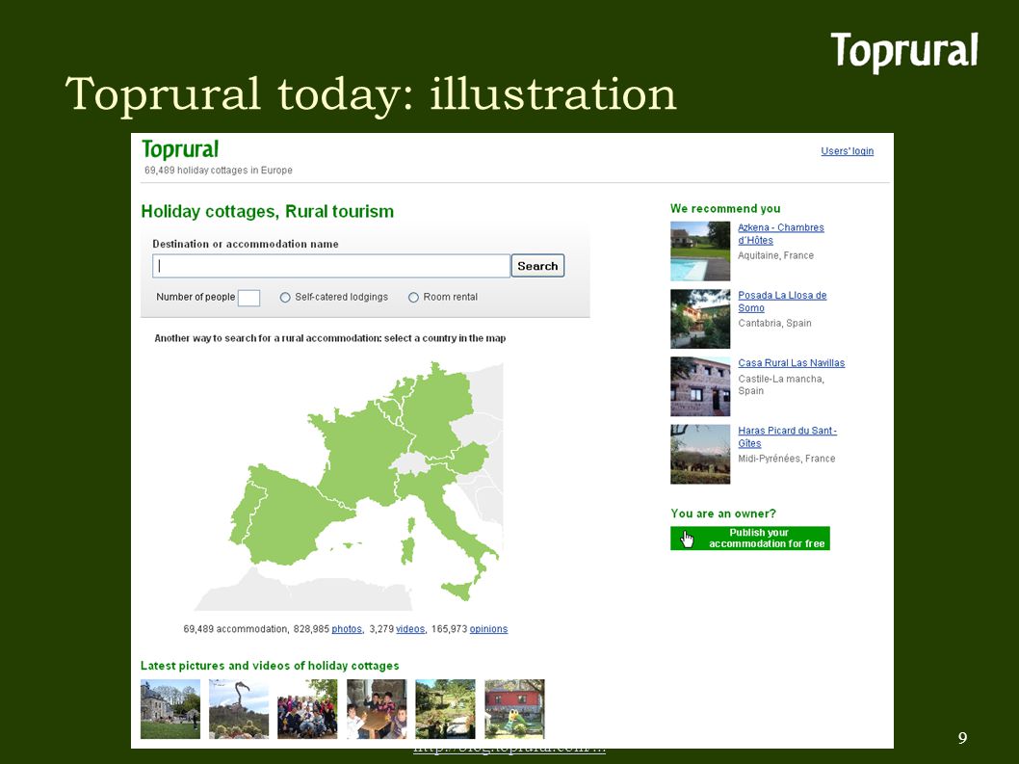Click the Casa Rural Las Navillas stone house thumbnail
The height and width of the screenshot is (764, 1019).
[x=700, y=386]
